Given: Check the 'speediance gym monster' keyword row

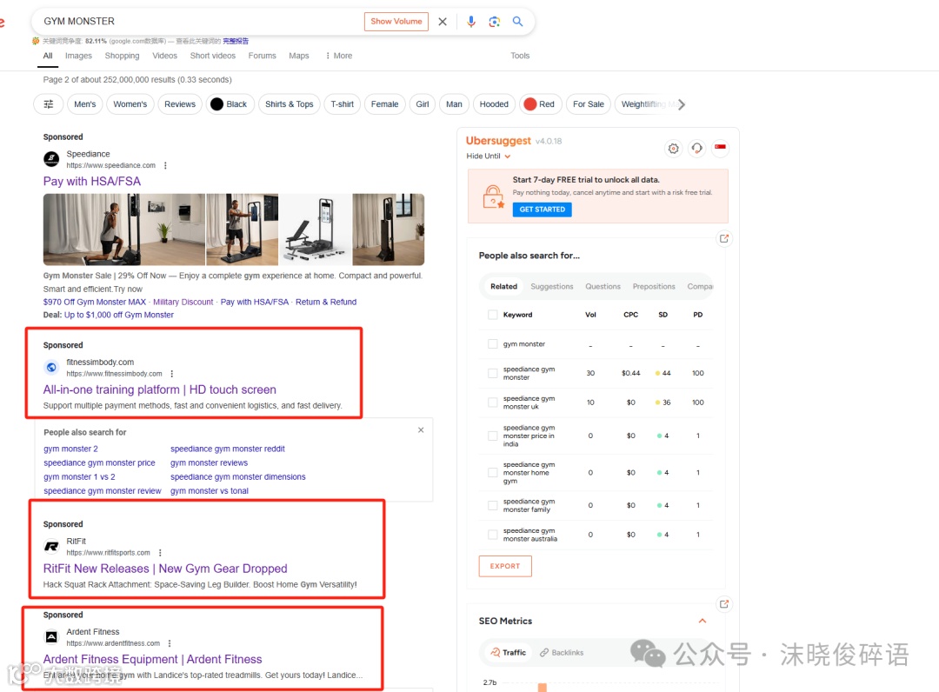Looking at the screenshot, I should (x=492, y=374).
